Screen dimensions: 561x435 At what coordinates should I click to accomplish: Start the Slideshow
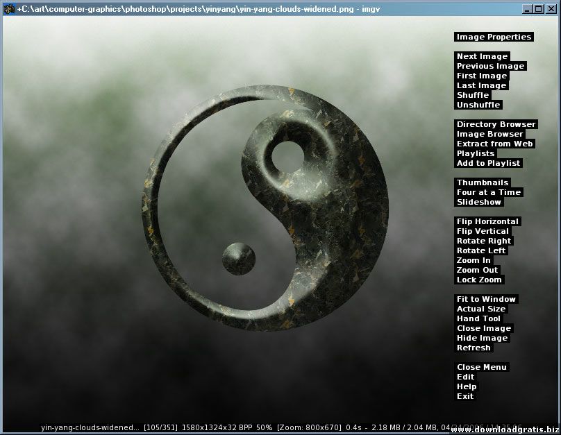click(x=478, y=202)
